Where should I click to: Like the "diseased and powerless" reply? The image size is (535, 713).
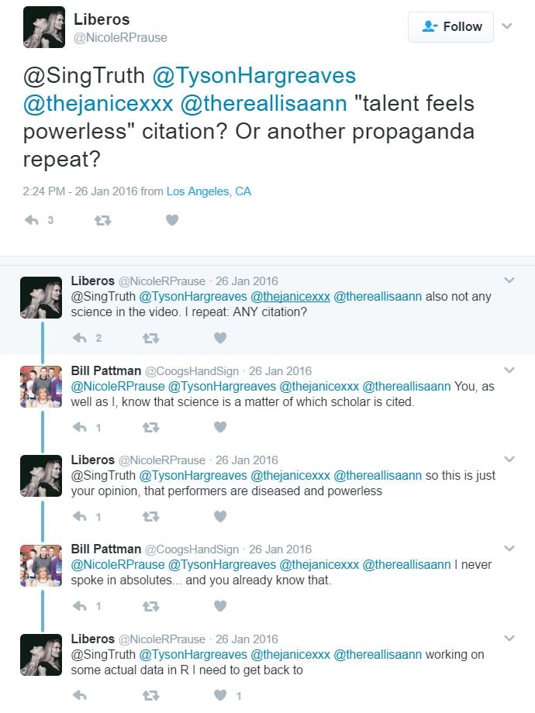point(220,516)
